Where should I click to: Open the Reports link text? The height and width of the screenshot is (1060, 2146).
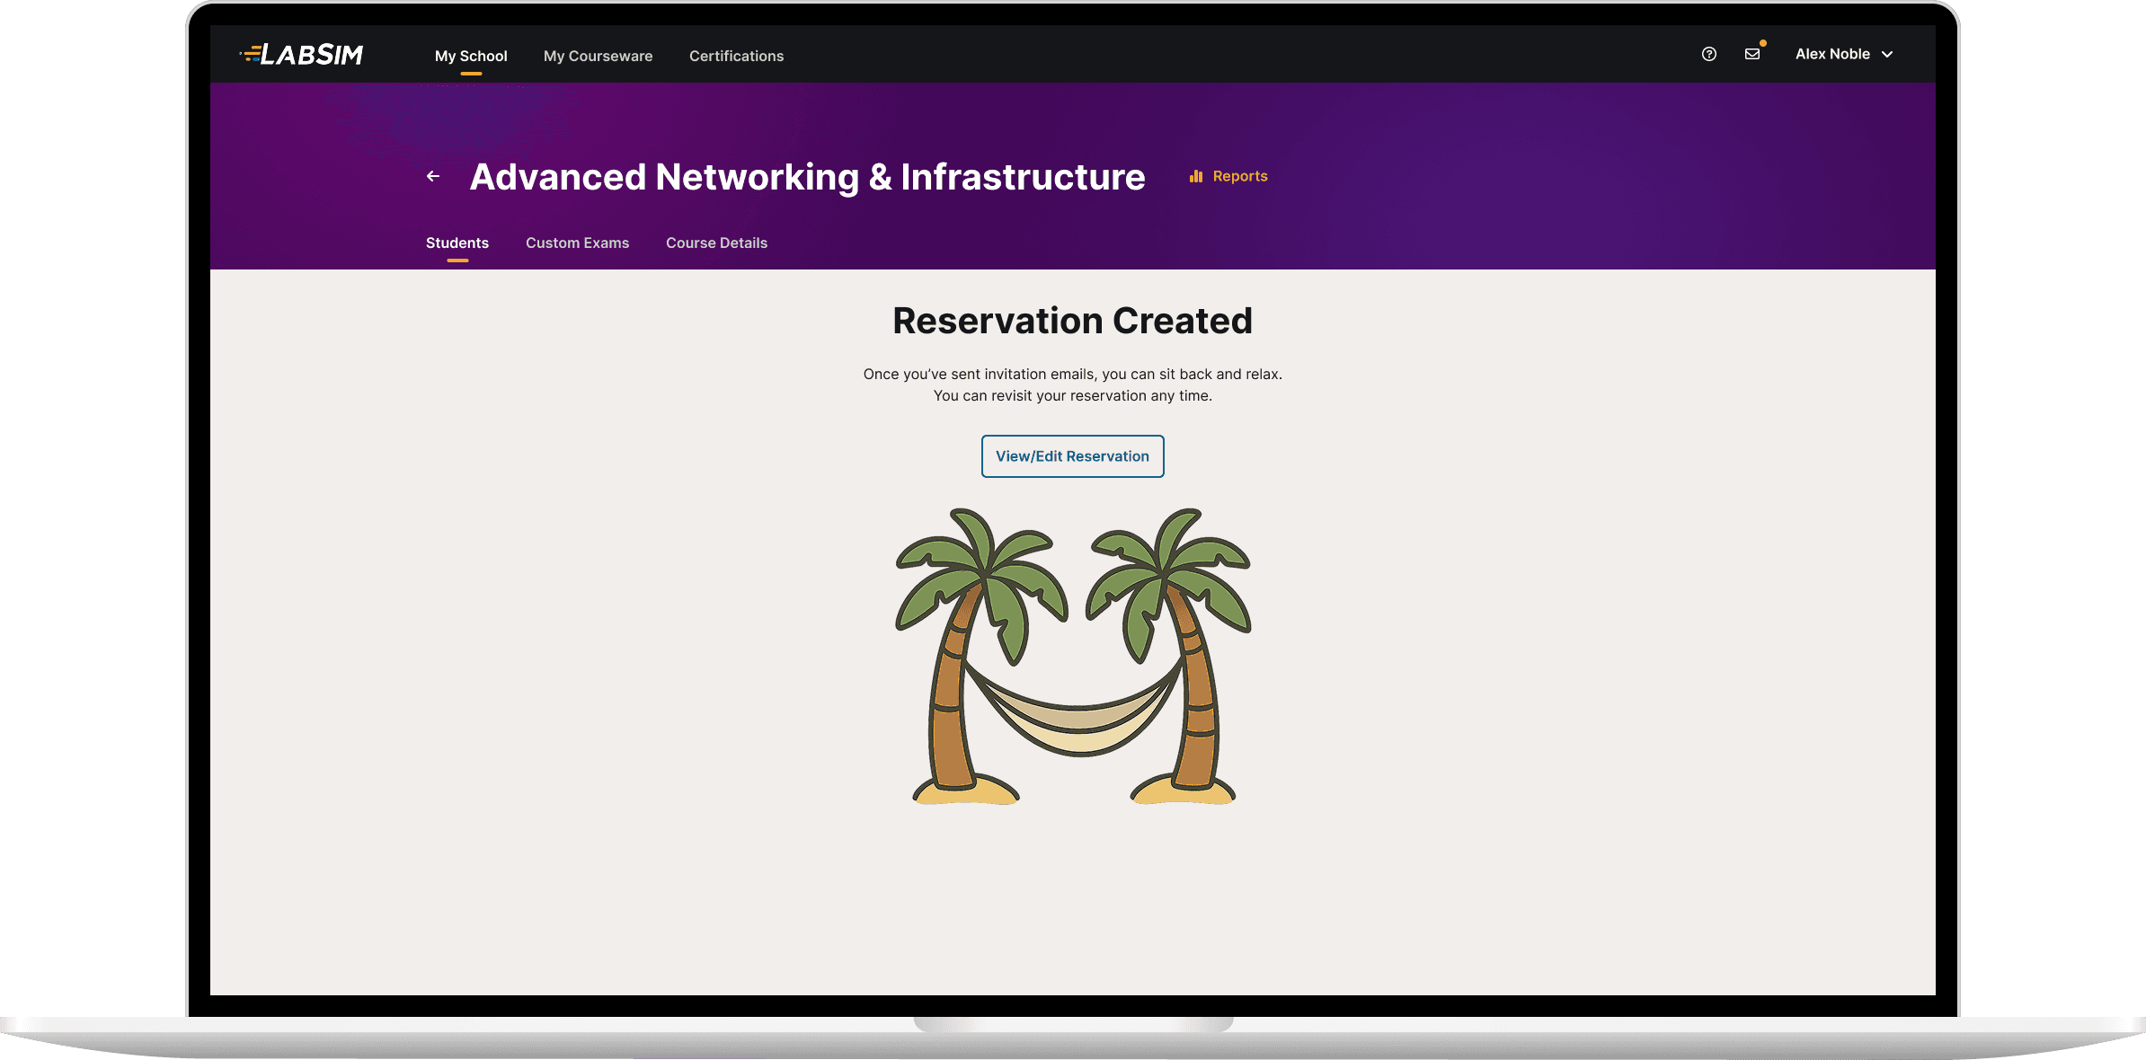coord(1239,176)
